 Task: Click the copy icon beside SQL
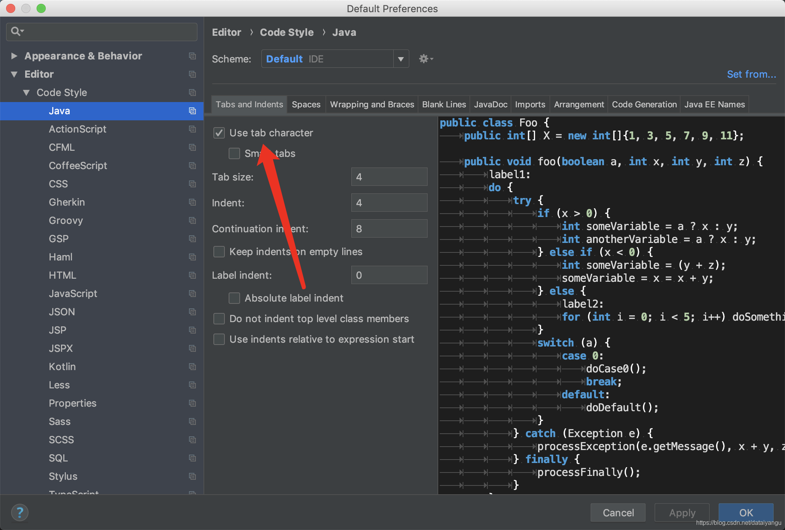click(192, 458)
